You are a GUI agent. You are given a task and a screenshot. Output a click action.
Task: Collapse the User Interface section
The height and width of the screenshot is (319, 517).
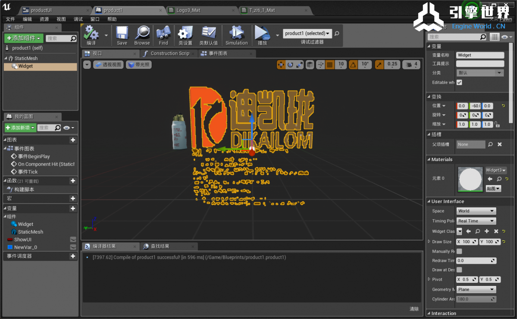[429, 201]
